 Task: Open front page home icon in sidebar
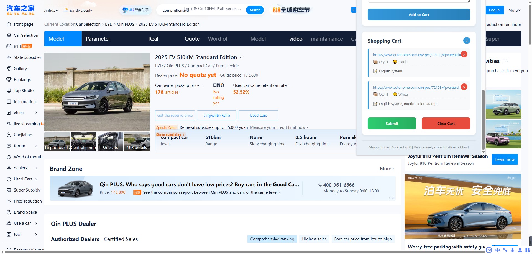click(x=9, y=24)
